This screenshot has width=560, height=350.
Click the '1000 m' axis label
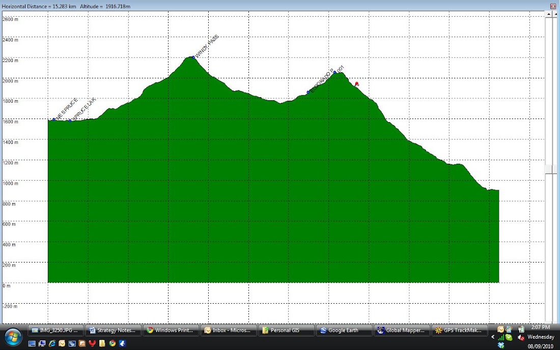coord(10,183)
